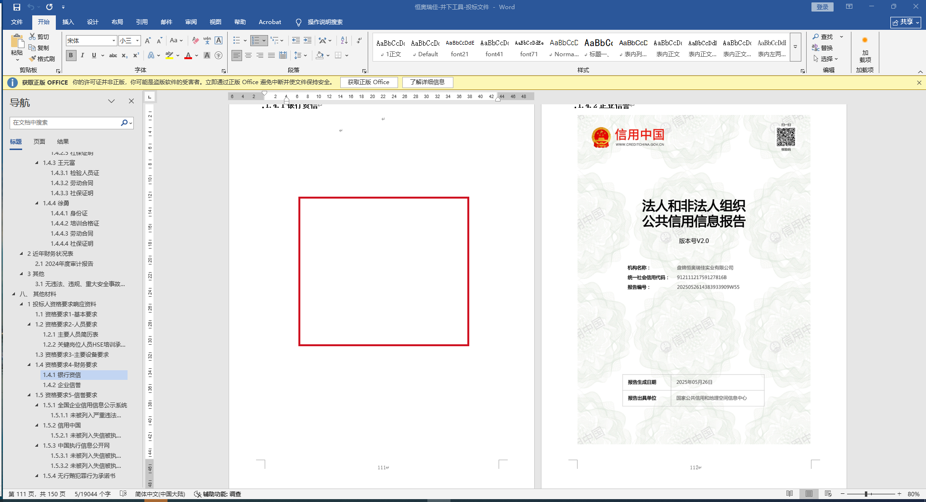Viewport: 926px width, 502px height.
Task: Click the spelling check status icon
Action: [x=123, y=494]
